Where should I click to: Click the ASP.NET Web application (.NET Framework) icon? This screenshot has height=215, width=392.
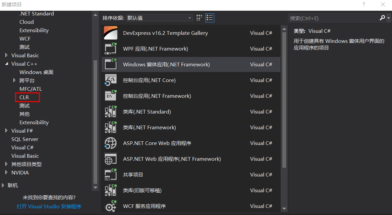point(111,159)
